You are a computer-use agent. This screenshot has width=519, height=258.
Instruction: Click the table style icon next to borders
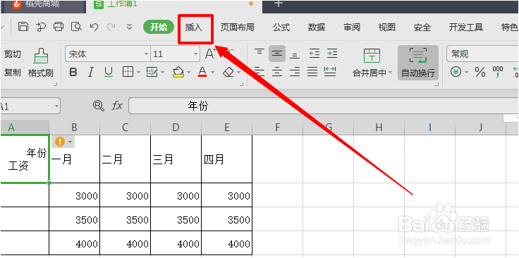coord(152,72)
